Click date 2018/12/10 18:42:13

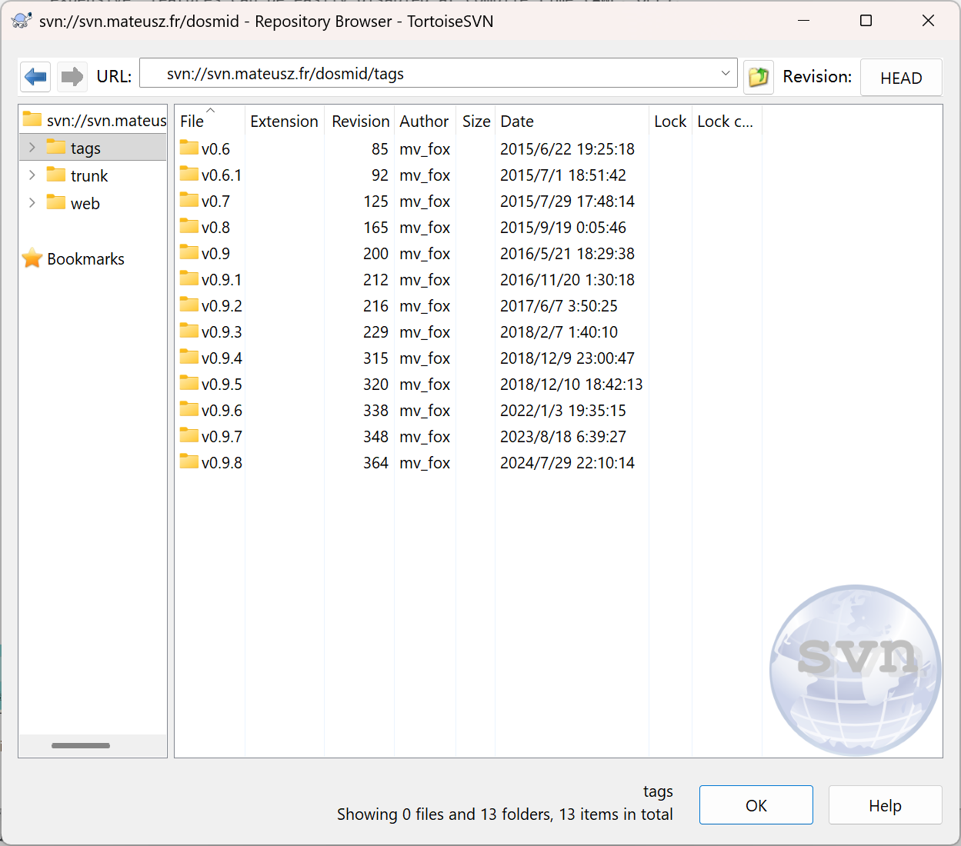(x=572, y=384)
